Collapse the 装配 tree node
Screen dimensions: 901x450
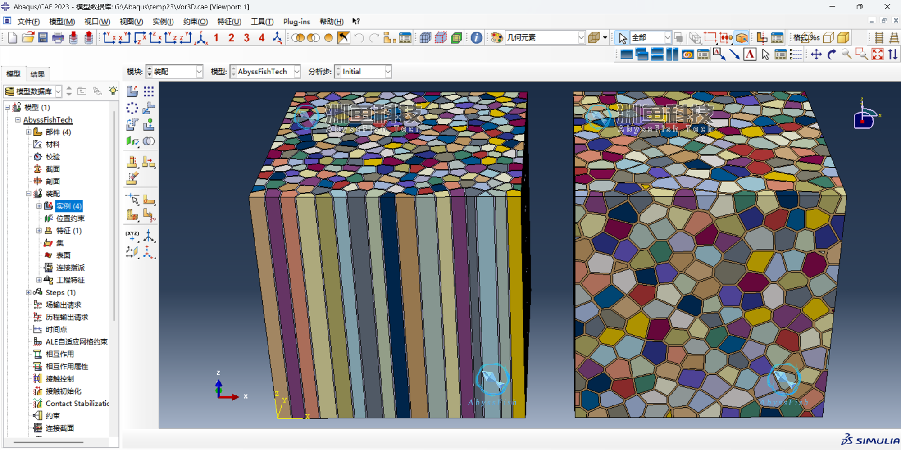coord(28,194)
